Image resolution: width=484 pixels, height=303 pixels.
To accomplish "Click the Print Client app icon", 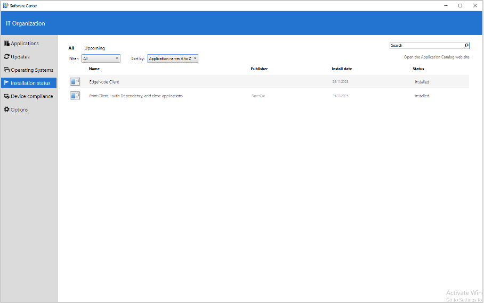I will [x=75, y=96].
